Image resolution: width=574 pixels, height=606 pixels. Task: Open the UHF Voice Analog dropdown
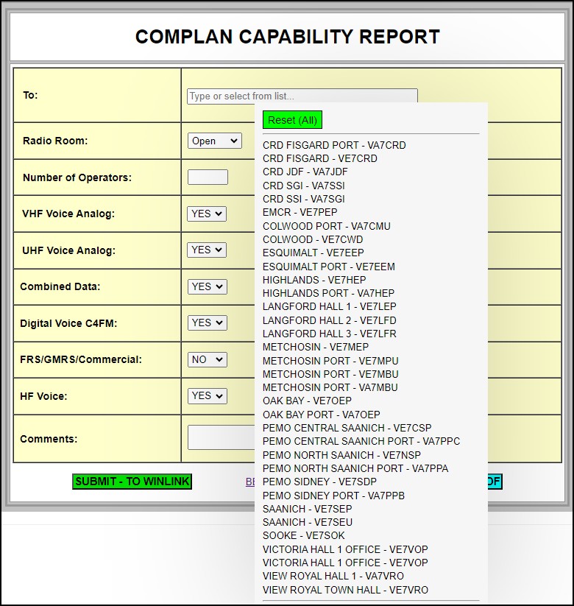tap(207, 250)
